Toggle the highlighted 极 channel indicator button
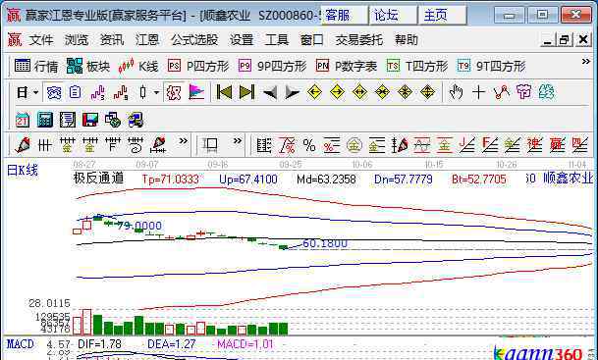 [x=174, y=92]
